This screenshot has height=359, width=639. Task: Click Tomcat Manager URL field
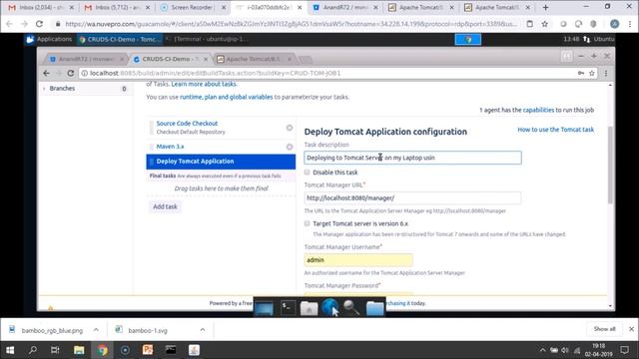[412, 197]
